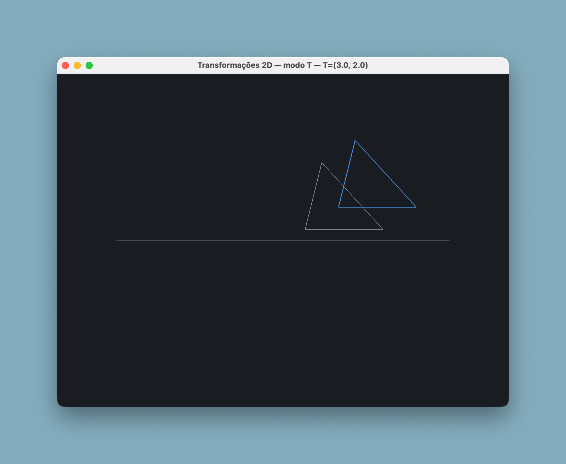Click the top end of the vertical axis
Viewport: 566px width, 464px height.
click(283, 75)
